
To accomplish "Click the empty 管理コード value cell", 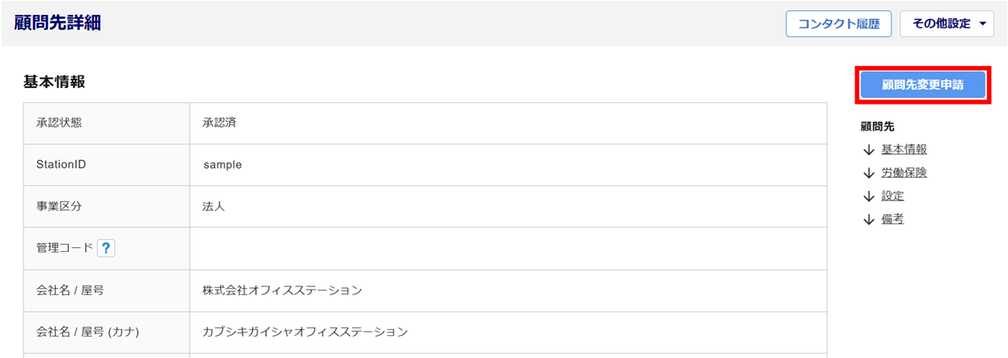I will coord(508,249).
